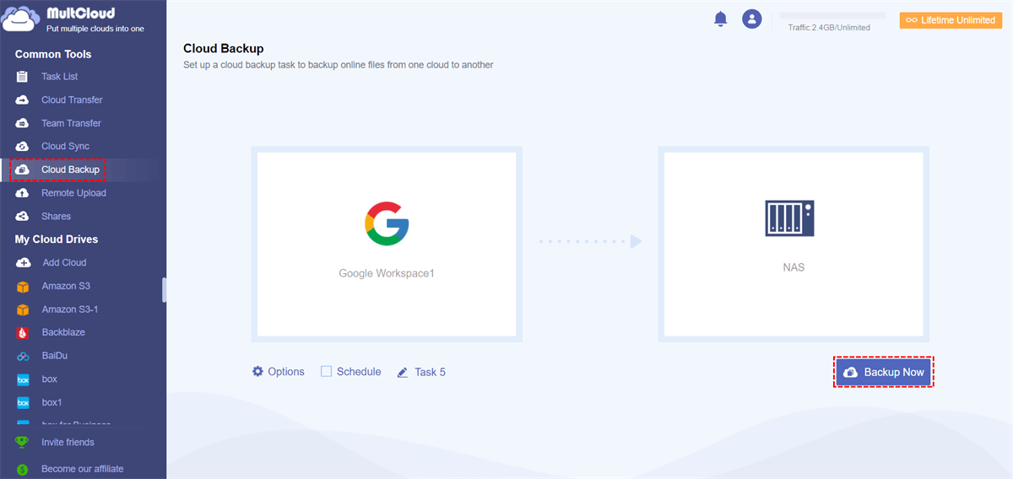Click Traffic:2.4GB/Unlimited text
Screen dimensions: 1013x479
click(x=828, y=27)
